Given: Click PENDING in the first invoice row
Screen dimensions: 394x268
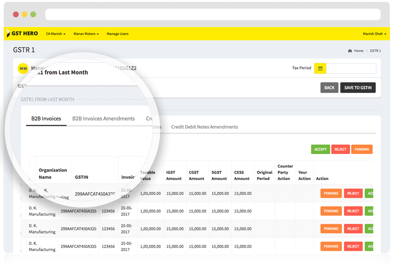Looking at the screenshot, I should (x=331, y=194).
